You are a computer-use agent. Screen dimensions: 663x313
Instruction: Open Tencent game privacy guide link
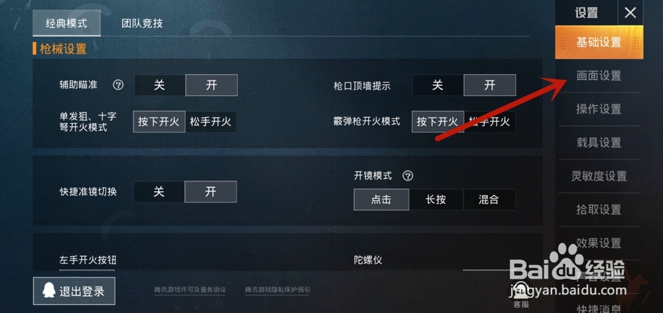tap(277, 291)
